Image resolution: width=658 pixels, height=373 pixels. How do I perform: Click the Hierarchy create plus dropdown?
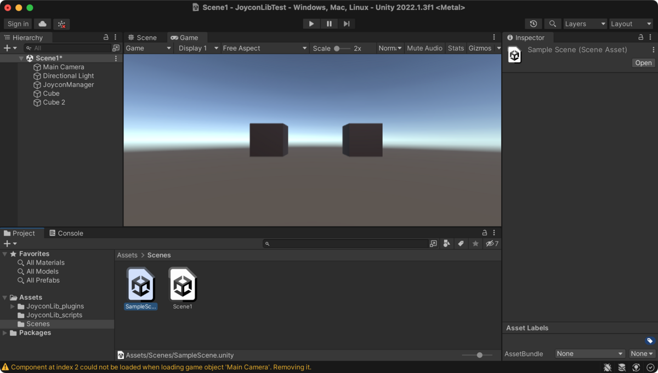(10, 48)
